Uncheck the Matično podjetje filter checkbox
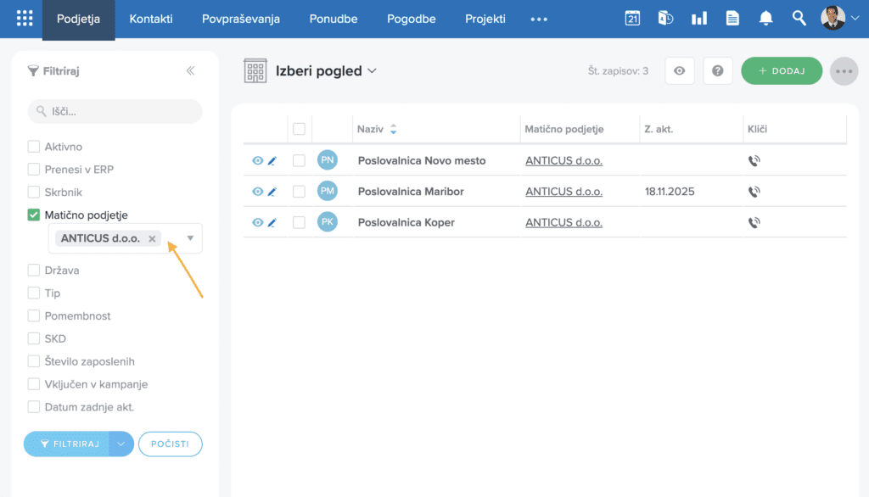Viewport: 869px width, 497px height. [34, 215]
